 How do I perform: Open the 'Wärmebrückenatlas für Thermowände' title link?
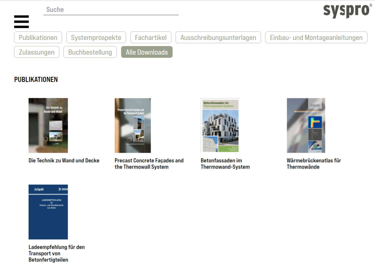coord(313,164)
